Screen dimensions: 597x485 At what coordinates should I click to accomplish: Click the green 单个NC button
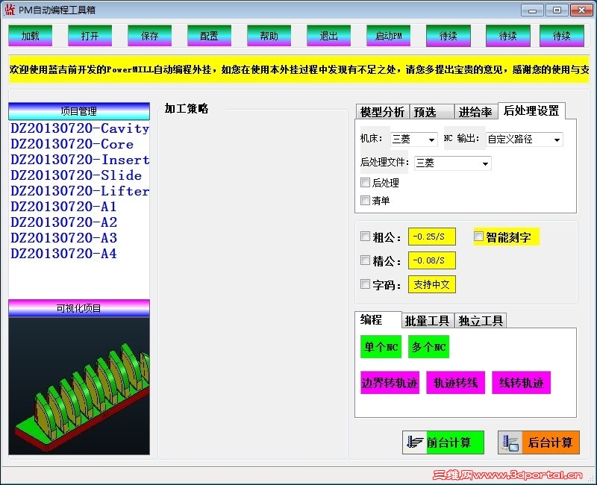[381, 347]
